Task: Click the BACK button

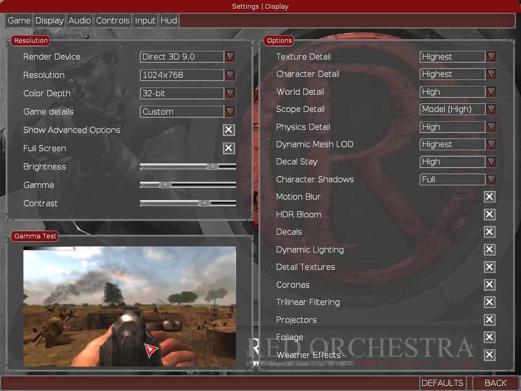Action: pyautogui.click(x=496, y=383)
